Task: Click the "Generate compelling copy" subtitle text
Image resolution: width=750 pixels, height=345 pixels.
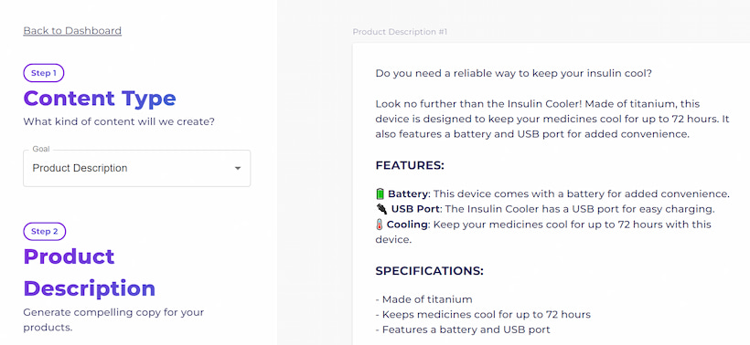Action: click(x=113, y=319)
